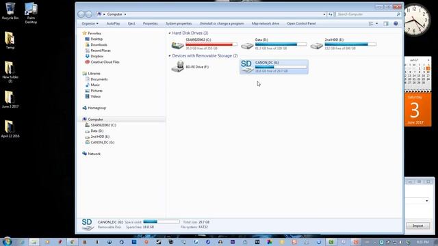Select the June 3 2017 desktop folder
The height and width of the screenshot is (246, 438).
(x=10, y=100)
